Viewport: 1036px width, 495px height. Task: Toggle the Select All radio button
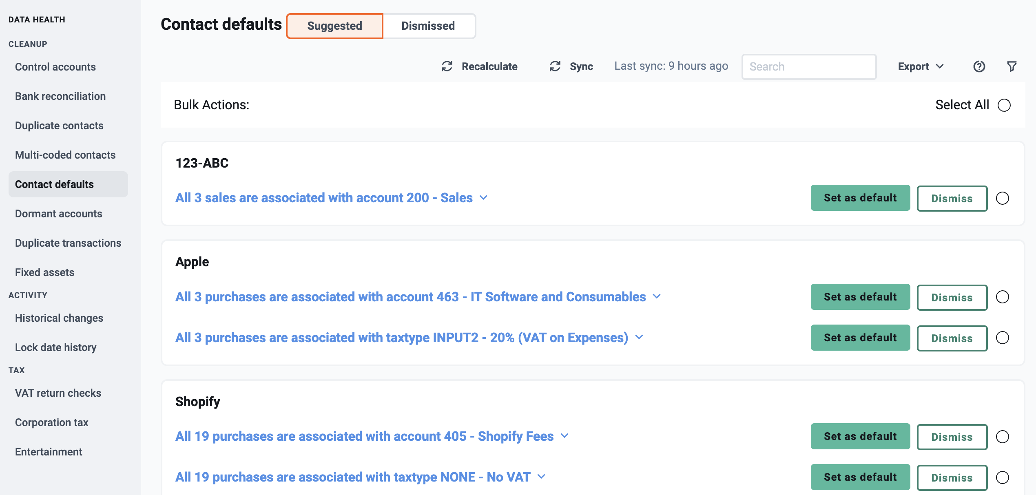coord(1004,105)
